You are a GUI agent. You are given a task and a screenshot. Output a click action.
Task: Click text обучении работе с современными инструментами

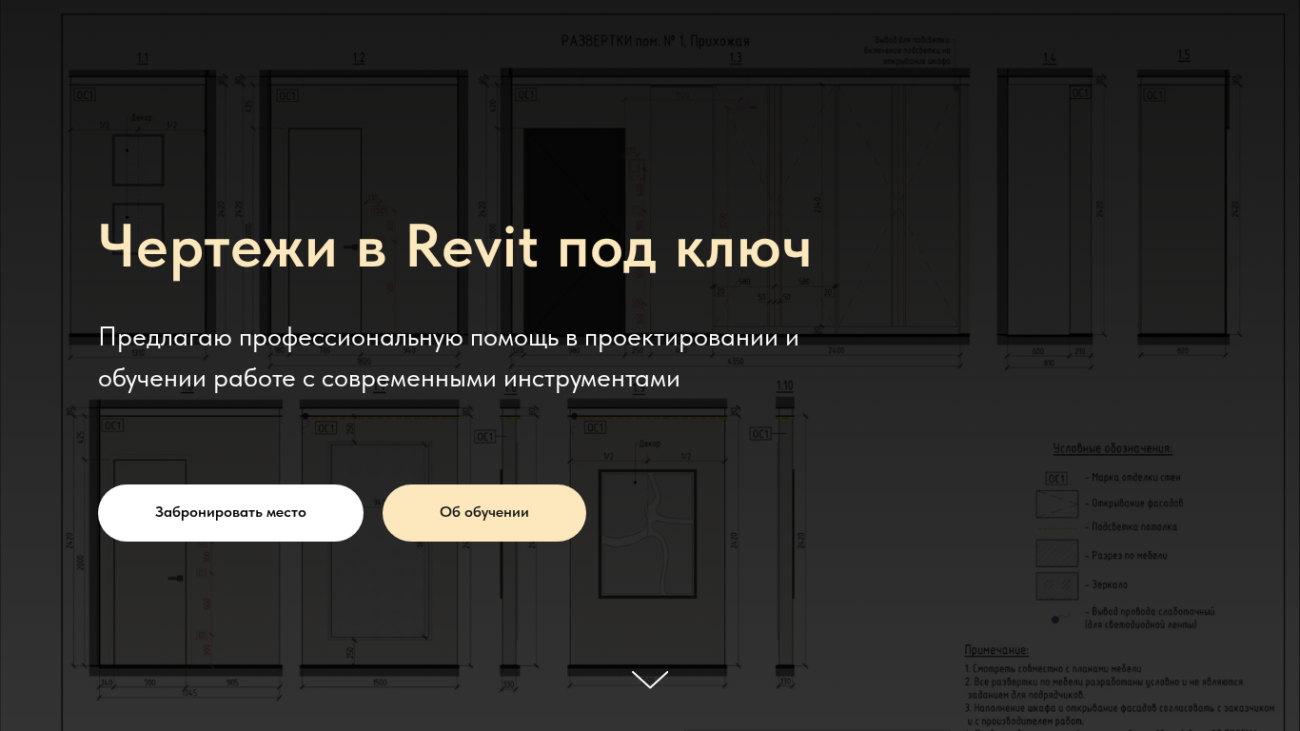389,379
